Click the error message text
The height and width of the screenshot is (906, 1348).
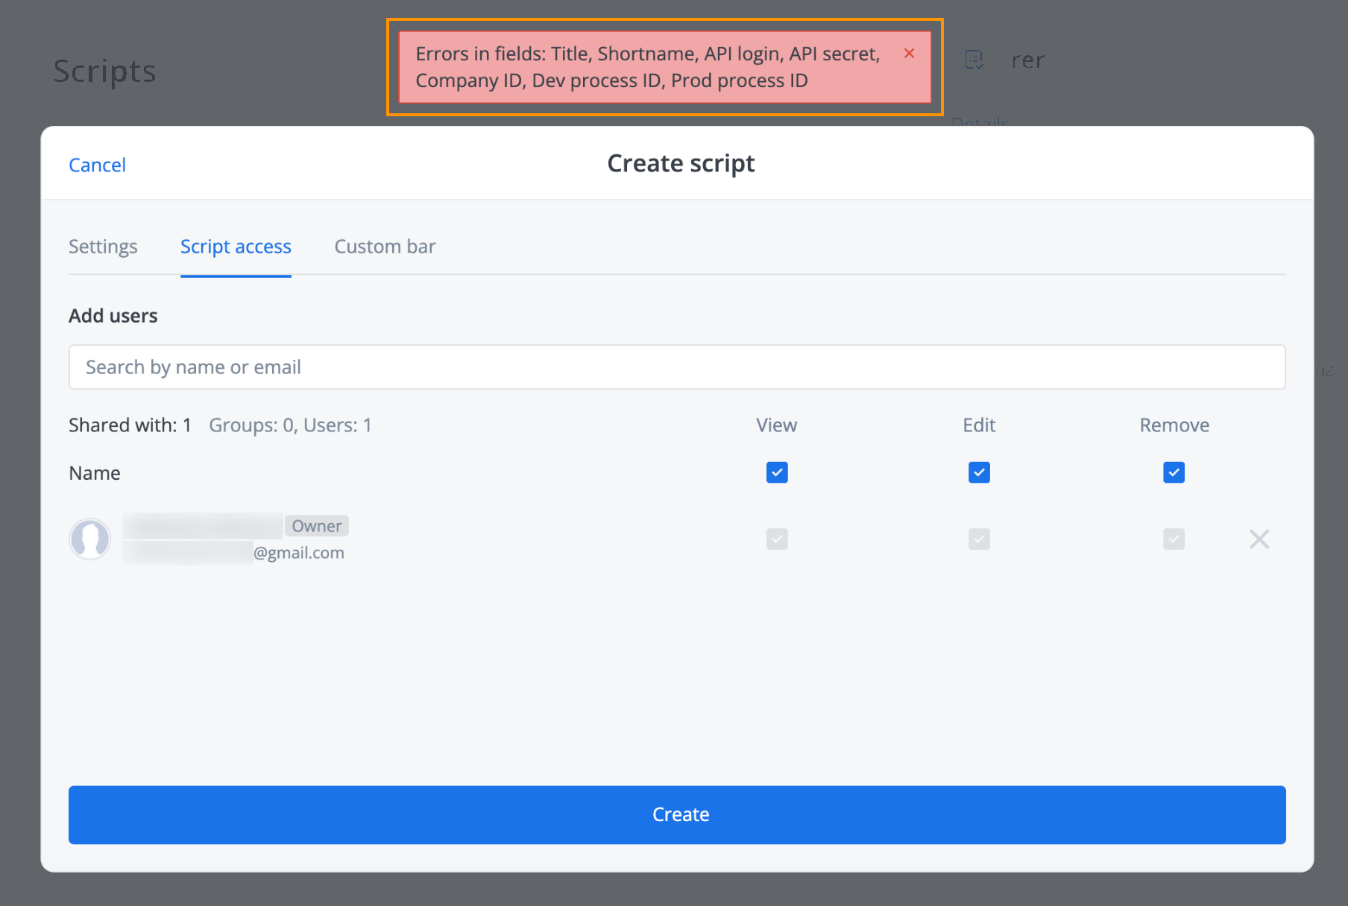tap(647, 67)
